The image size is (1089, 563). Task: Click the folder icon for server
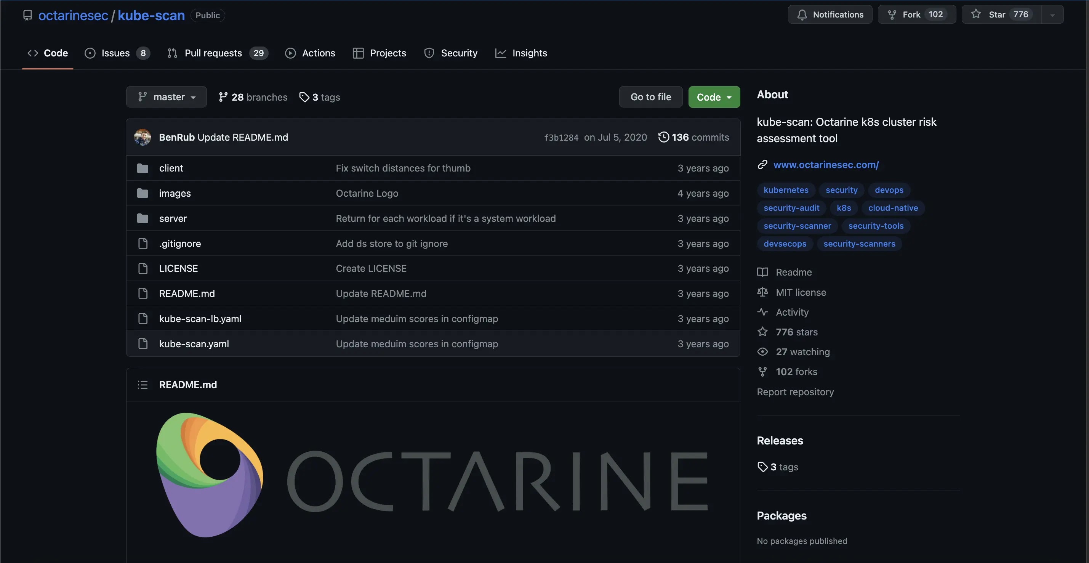click(x=143, y=218)
